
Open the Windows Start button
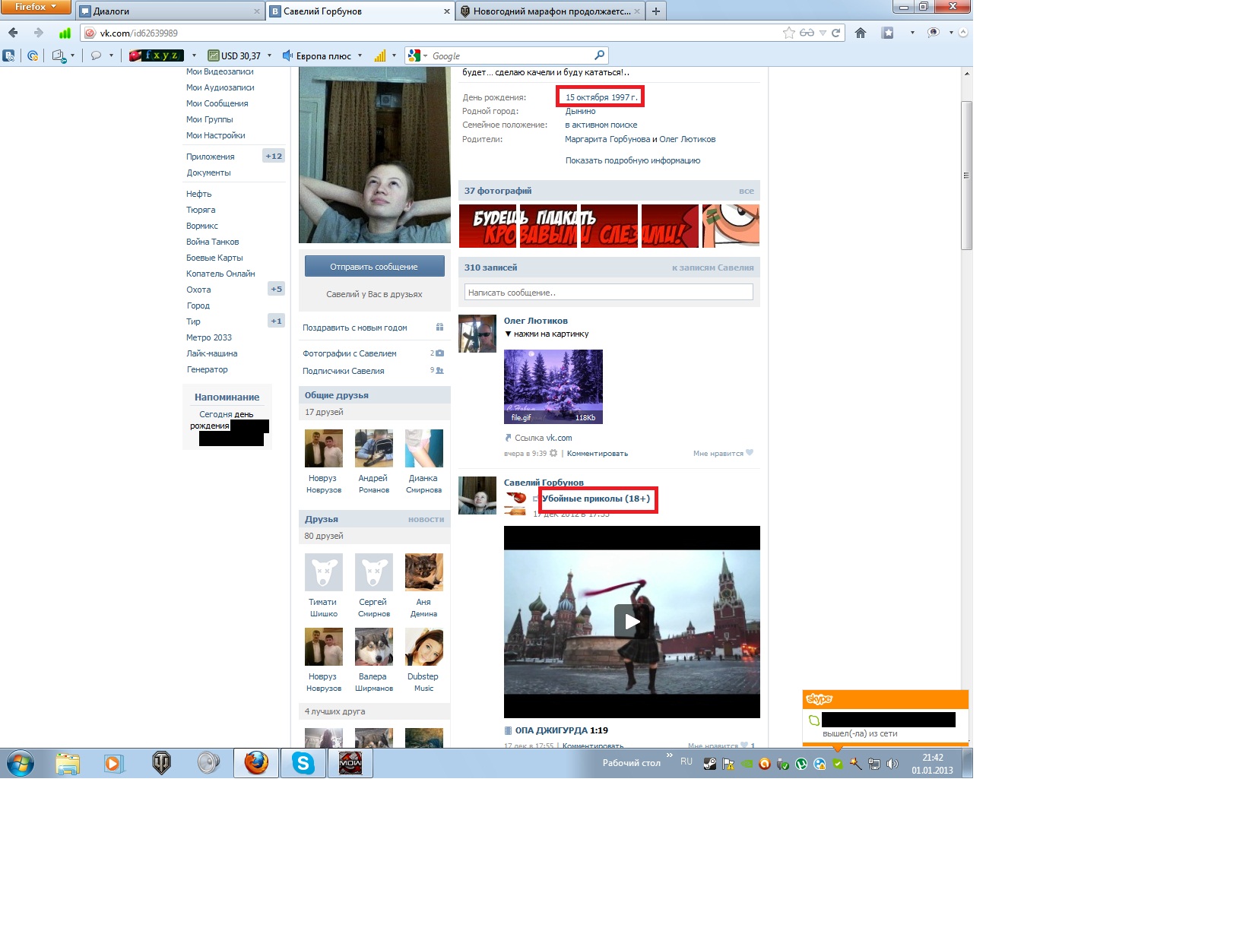pos(21,763)
